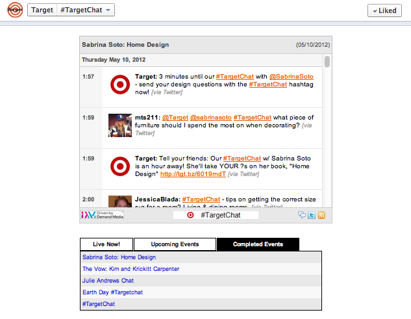
Task: Click Target bullseye avatar on Tell your friends tweet
Action: pyautogui.click(x=120, y=166)
